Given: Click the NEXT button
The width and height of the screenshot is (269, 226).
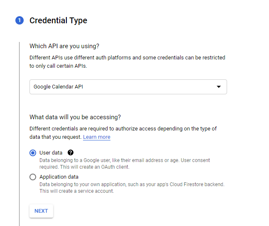Looking at the screenshot, I should 41,211.
